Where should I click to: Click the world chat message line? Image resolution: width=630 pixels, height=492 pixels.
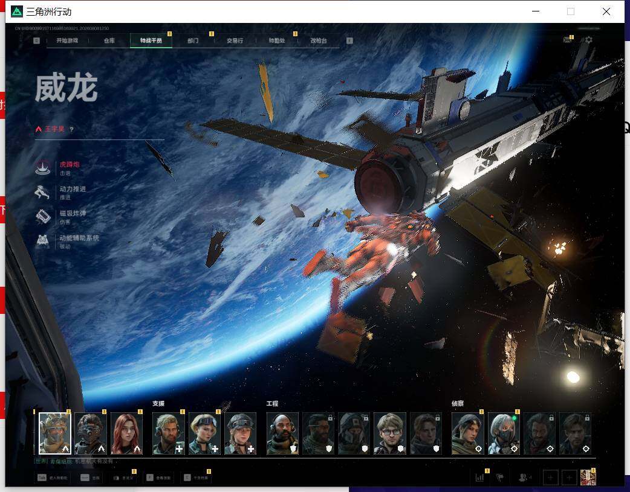point(75,461)
